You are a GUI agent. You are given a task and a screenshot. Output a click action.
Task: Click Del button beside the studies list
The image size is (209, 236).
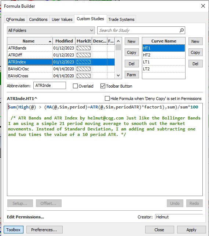click(132, 64)
